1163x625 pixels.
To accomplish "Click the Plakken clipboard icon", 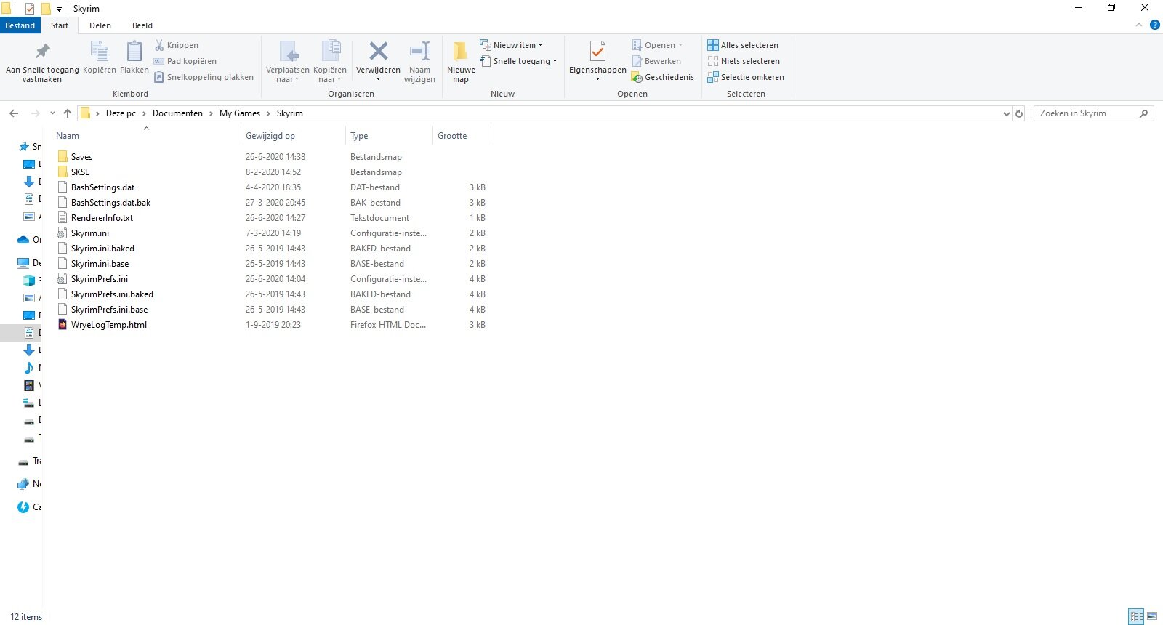I will tap(134, 52).
